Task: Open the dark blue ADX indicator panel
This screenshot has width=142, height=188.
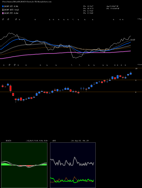Action: [x=73, y=165]
